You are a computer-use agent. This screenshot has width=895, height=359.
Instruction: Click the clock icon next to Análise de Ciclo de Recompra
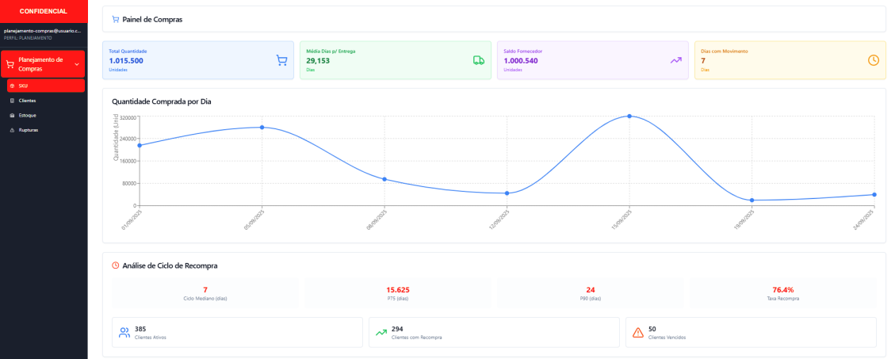click(x=116, y=265)
